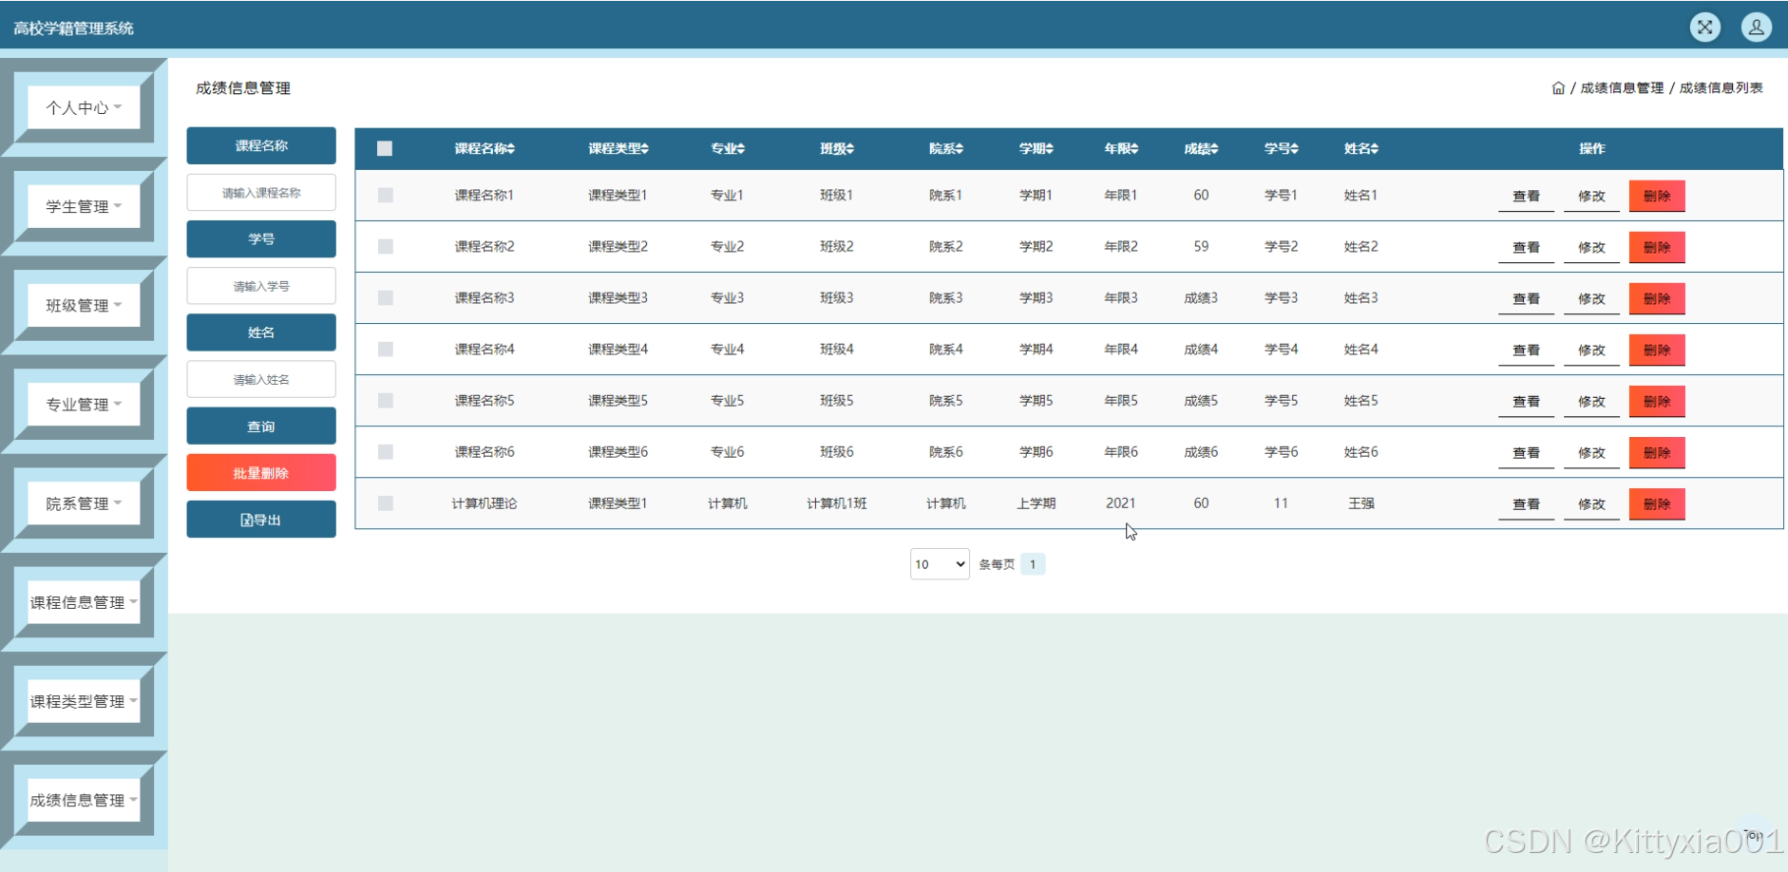Open the 课程类型管理 sidebar menu
Viewport: 1788px width, 872px height.
coord(84,701)
